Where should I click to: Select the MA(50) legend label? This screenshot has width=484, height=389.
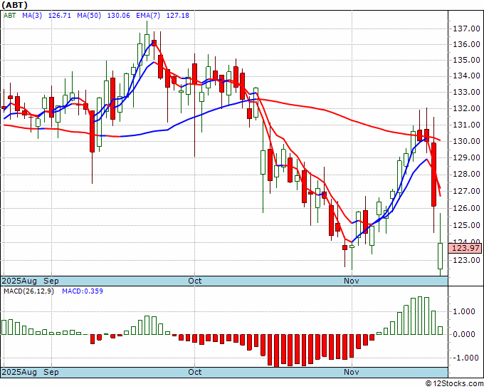89,15
